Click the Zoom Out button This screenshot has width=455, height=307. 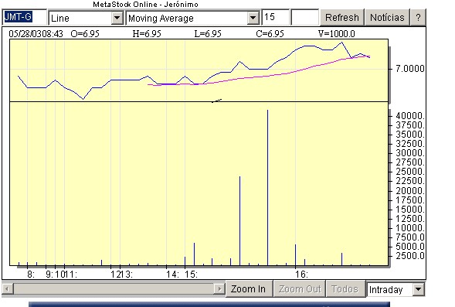point(300,289)
